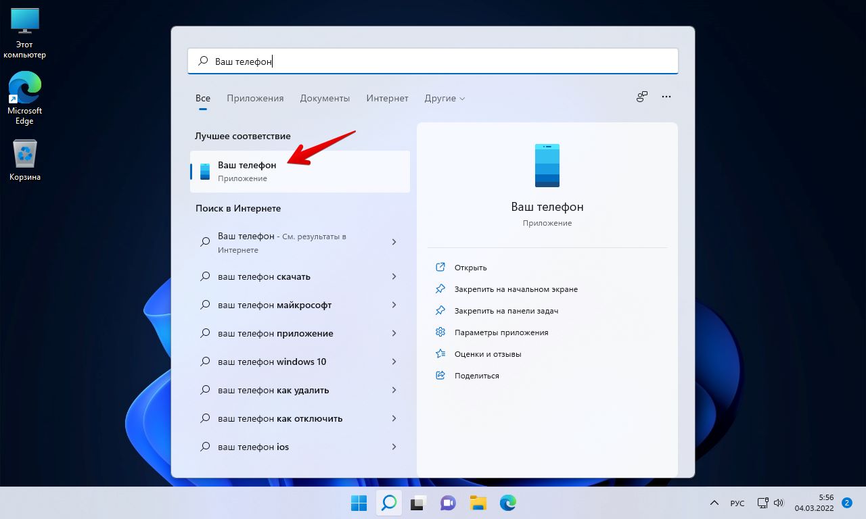
Task: Expand chevron for 'ваш телефон ios'
Action: 394,447
